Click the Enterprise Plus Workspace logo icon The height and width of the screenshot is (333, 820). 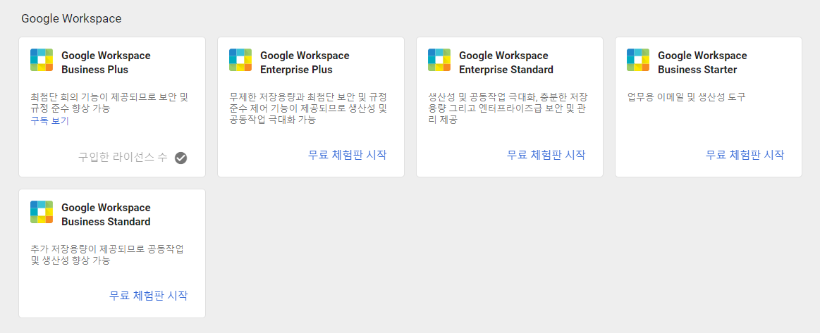(240, 60)
